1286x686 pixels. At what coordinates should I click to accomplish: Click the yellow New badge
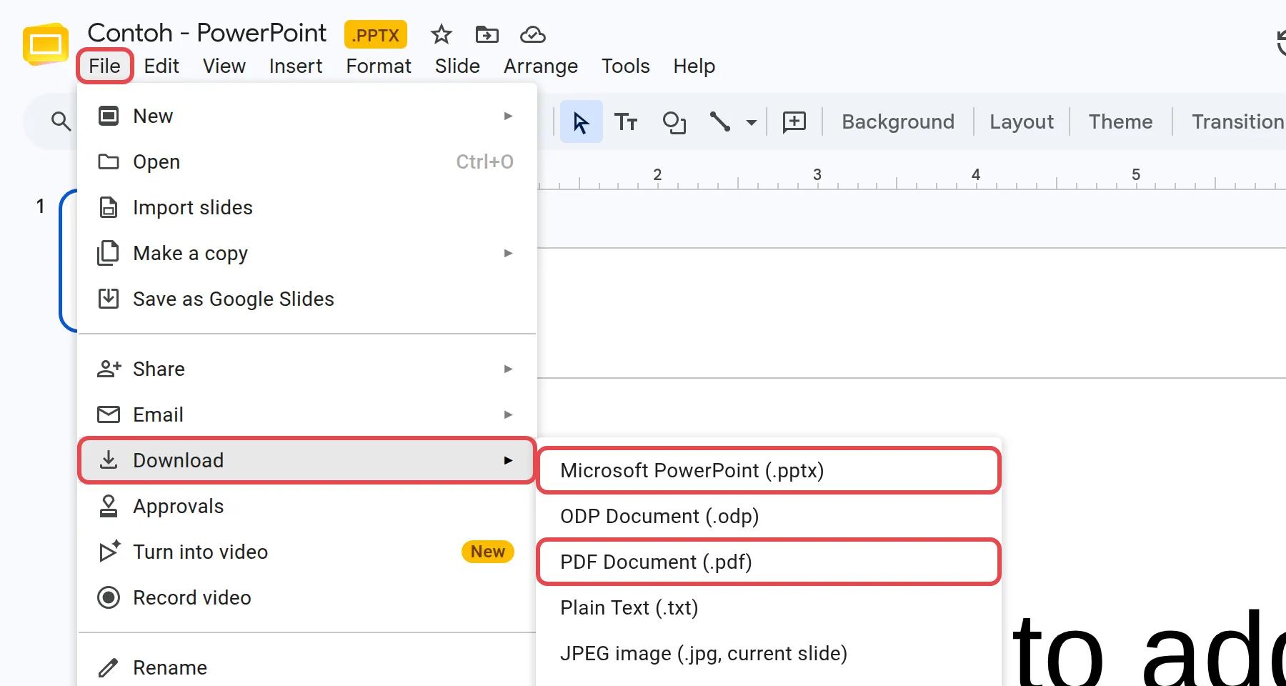[x=488, y=552]
